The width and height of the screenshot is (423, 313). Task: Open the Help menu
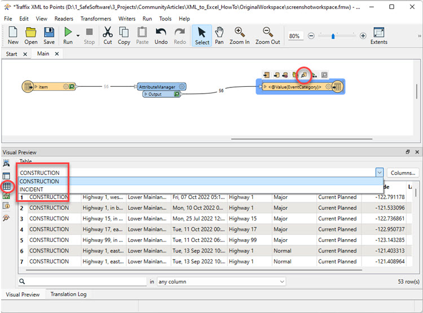click(184, 19)
